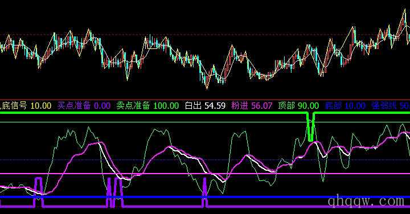This screenshot has width=410, height=214.
Task: Click the rightmost purple buy signal spike
Action: [205, 192]
